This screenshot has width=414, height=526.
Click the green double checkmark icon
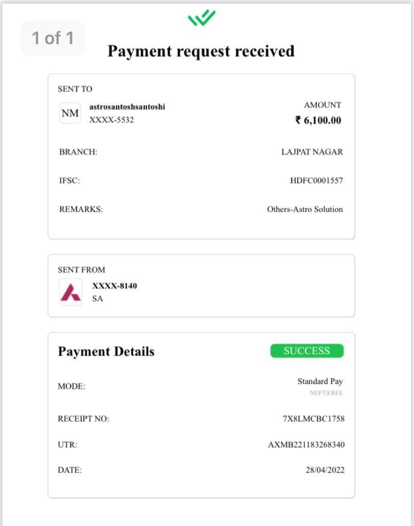coord(202,18)
